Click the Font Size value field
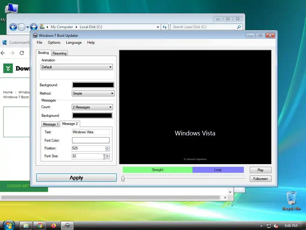This screenshot has width=306, height=230. pyautogui.click(x=88, y=156)
